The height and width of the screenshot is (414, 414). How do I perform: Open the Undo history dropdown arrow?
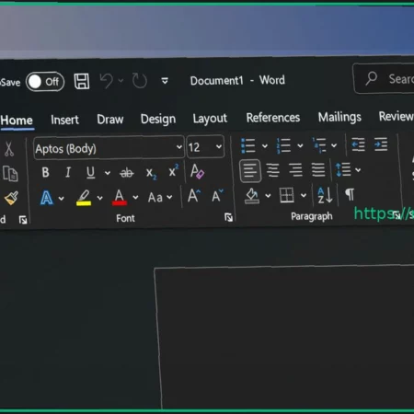[121, 81]
